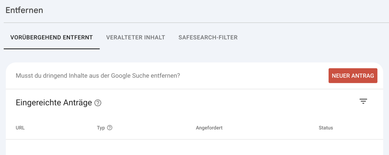Click the circular help icon in the table header
Viewport: 389px width, 155px height.
pyautogui.click(x=110, y=127)
